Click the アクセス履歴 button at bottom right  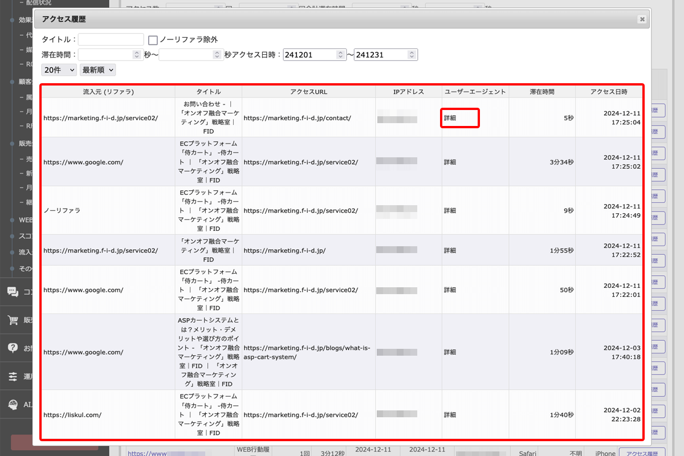[x=642, y=453]
